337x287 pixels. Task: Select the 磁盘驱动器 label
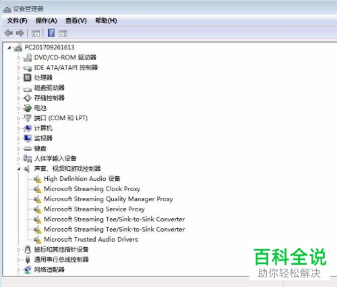[x=49, y=88]
